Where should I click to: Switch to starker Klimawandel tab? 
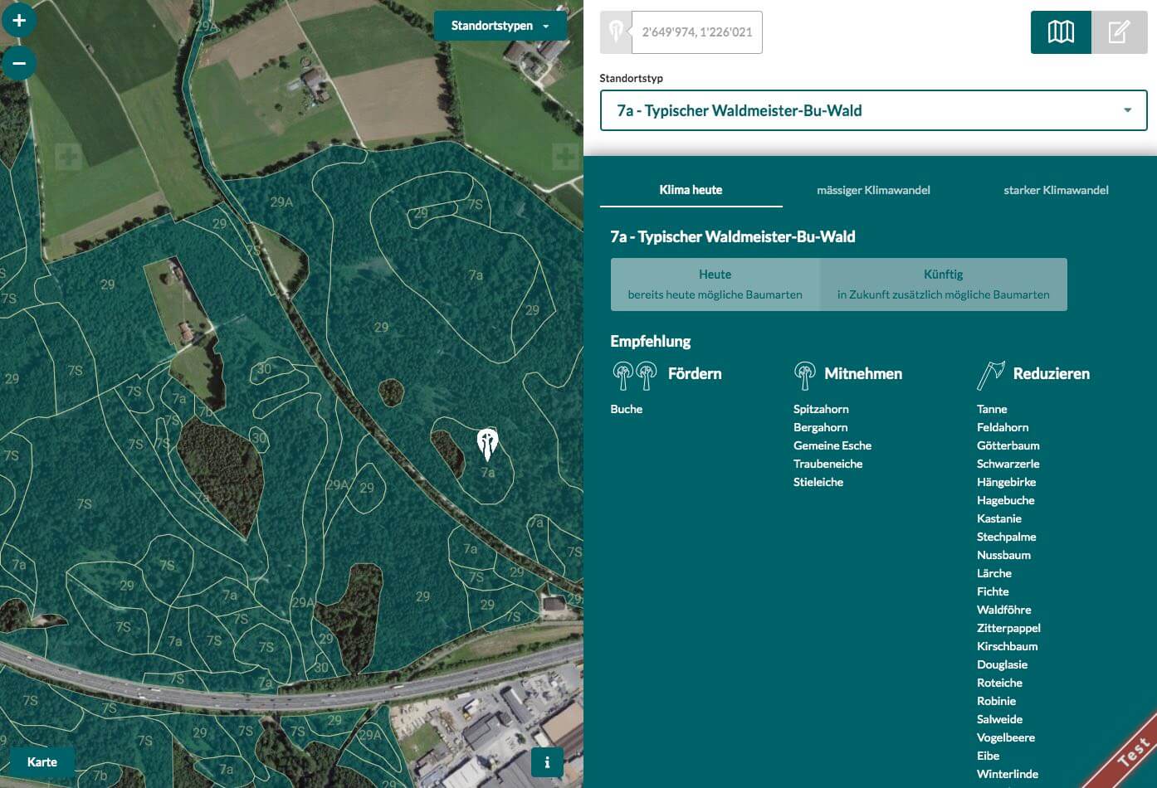tap(1056, 190)
